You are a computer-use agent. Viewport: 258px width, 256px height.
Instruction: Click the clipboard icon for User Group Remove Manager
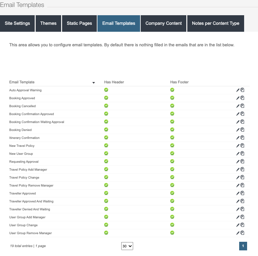[242, 233]
